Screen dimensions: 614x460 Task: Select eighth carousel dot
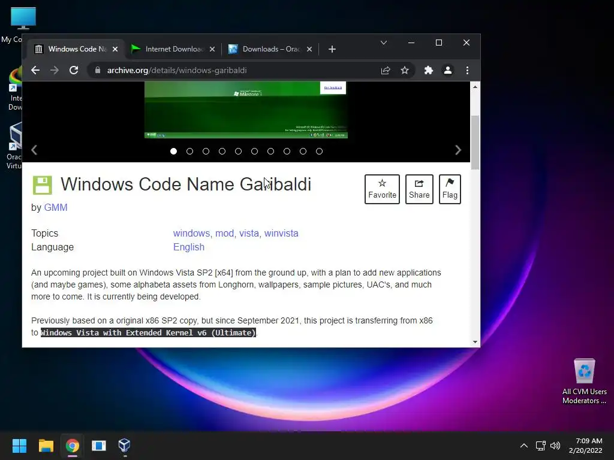pyautogui.click(x=287, y=152)
